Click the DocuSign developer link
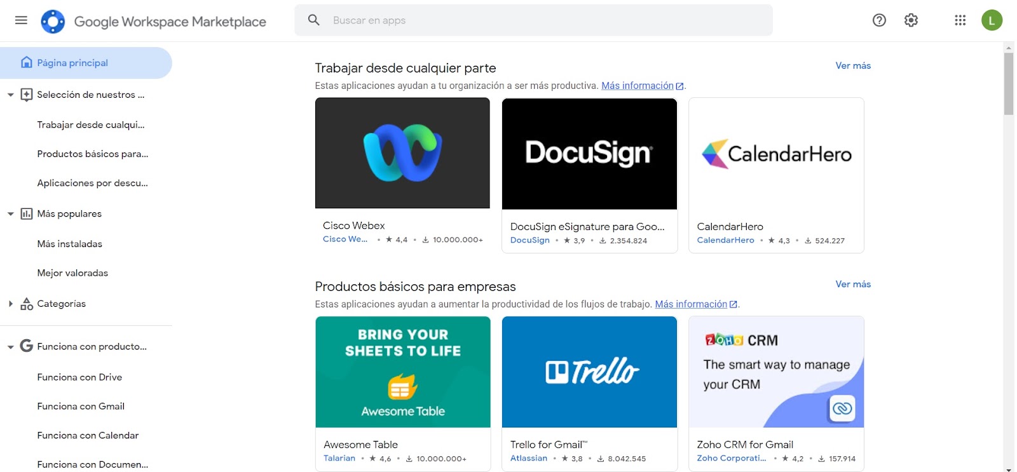 point(530,240)
